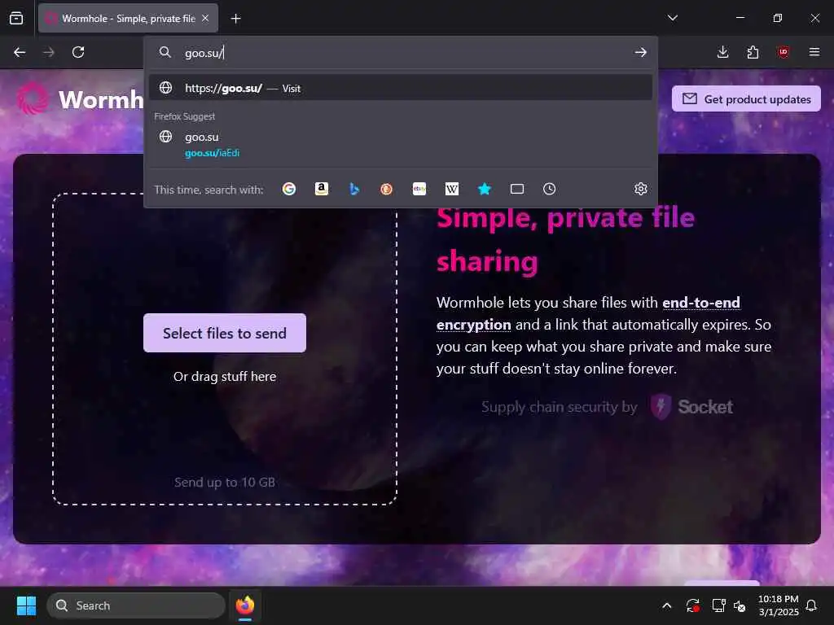Screen dimensions: 834x625
Task: Select the Wormhole tab
Action: click(x=128, y=18)
